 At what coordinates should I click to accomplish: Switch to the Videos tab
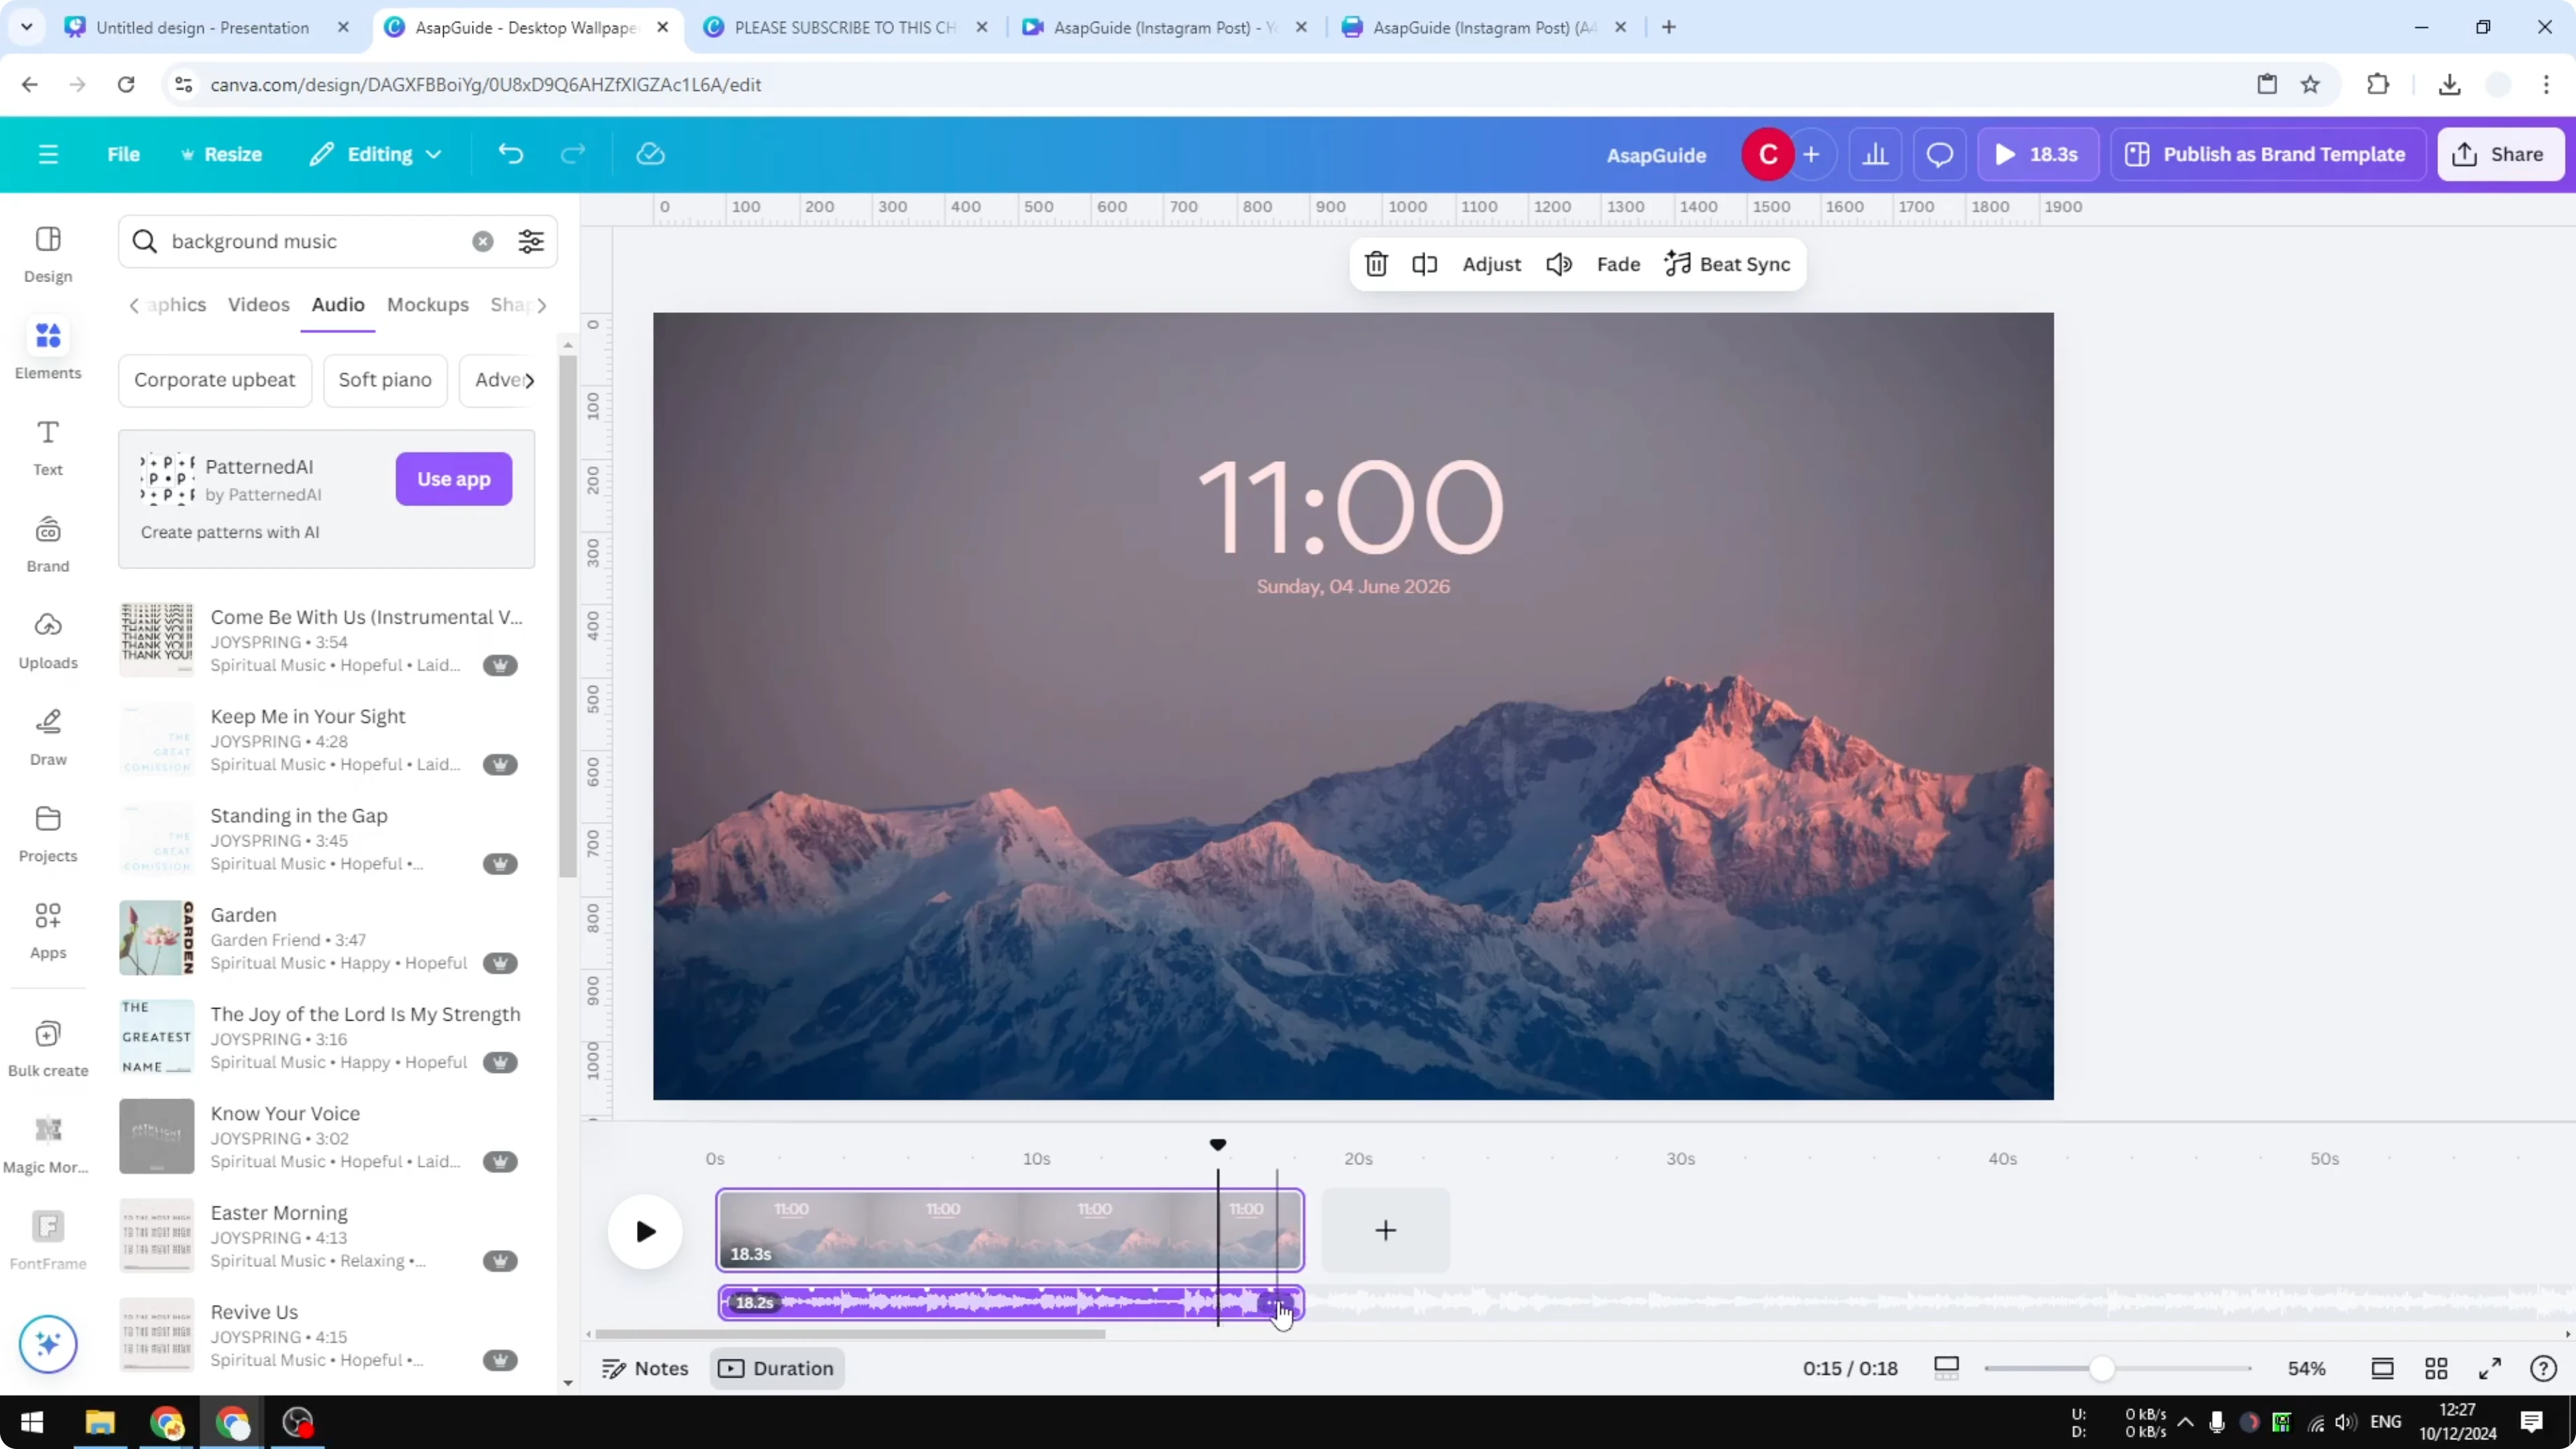tap(258, 305)
